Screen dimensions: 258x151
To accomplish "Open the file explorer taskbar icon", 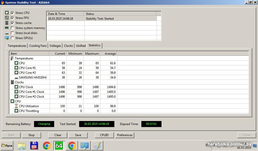I will coord(22,146).
